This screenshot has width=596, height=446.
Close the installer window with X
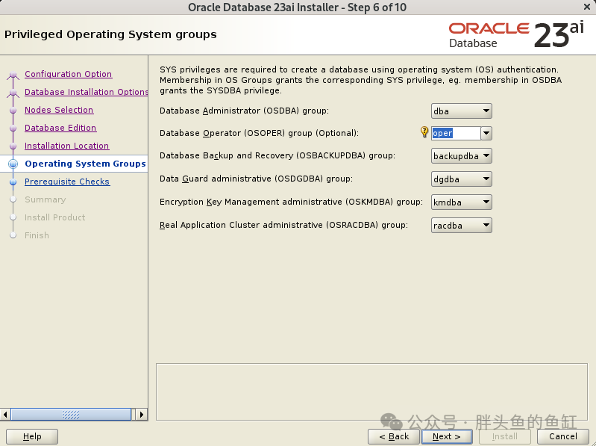pos(587,7)
